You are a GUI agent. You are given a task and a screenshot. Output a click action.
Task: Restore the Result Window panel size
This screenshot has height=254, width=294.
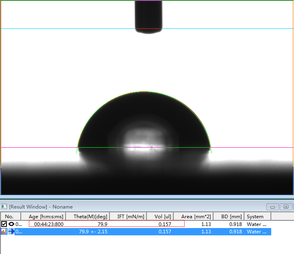(x=286, y=207)
